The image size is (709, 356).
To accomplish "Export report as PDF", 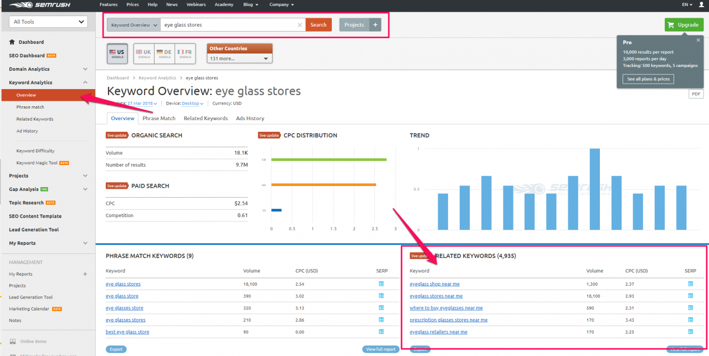I will (696, 94).
